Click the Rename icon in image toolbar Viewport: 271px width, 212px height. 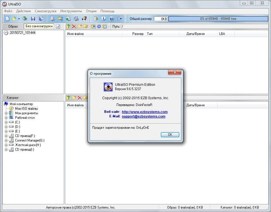point(85,26)
